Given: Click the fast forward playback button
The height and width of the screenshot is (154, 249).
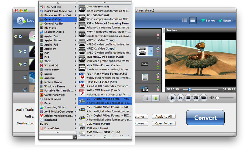Looking at the screenshot, I should tap(180, 98).
